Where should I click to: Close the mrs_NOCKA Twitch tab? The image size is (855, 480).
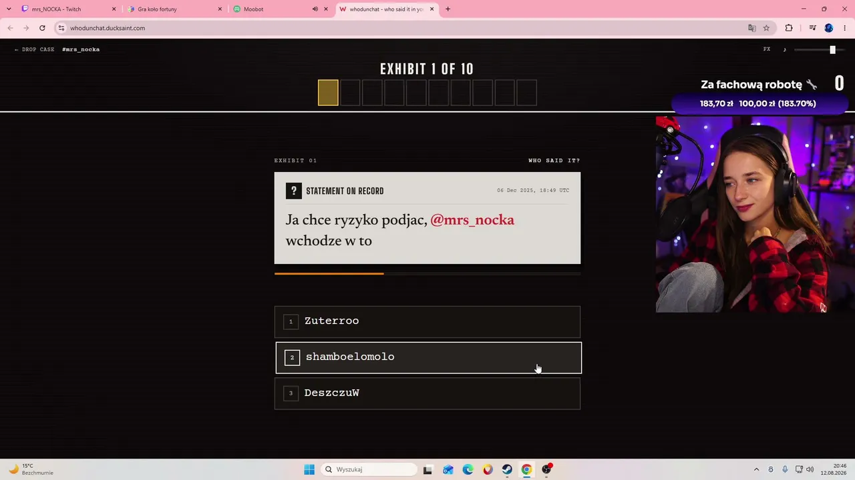[x=114, y=9]
